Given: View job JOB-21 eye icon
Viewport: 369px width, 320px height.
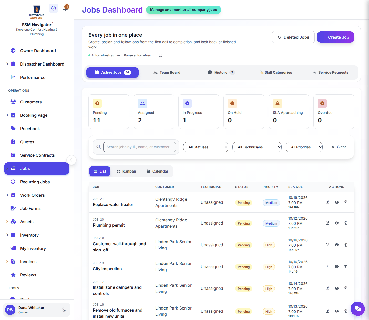Looking at the screenshot, I should (x=337, y=202).
